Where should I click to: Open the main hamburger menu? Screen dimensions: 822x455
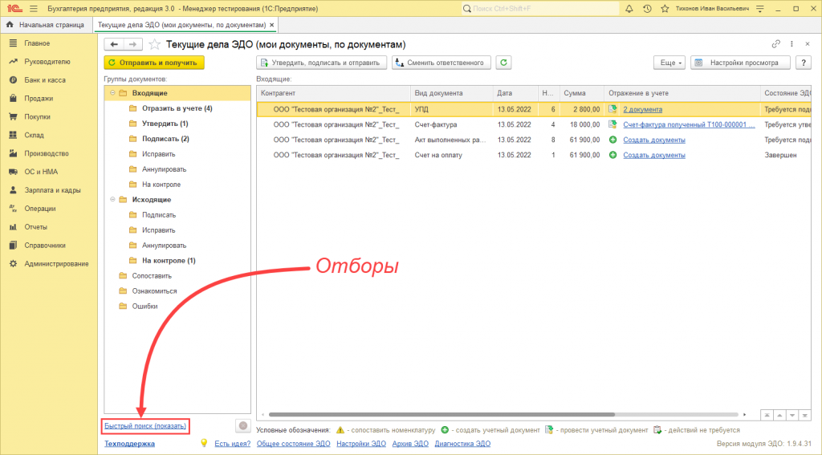coord(34,8)
